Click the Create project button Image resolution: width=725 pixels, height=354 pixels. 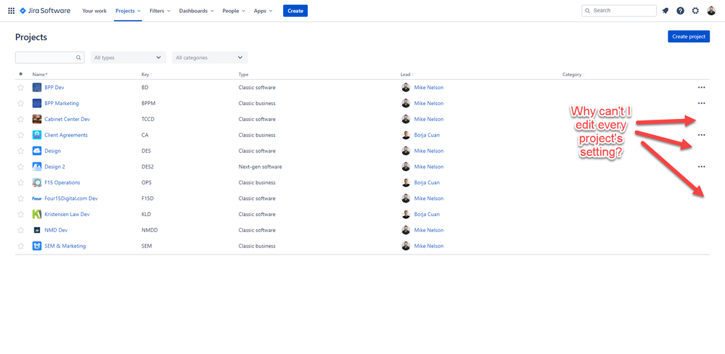[x=689, y=36]
